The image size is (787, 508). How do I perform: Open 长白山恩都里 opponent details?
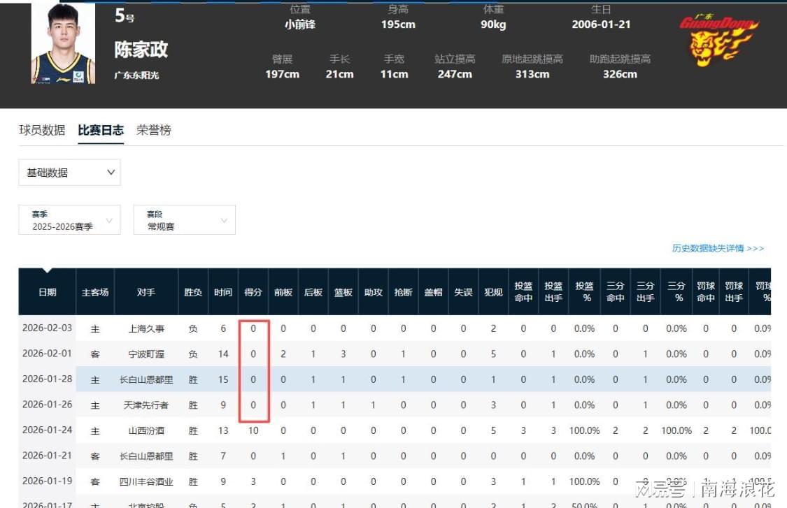145,379
